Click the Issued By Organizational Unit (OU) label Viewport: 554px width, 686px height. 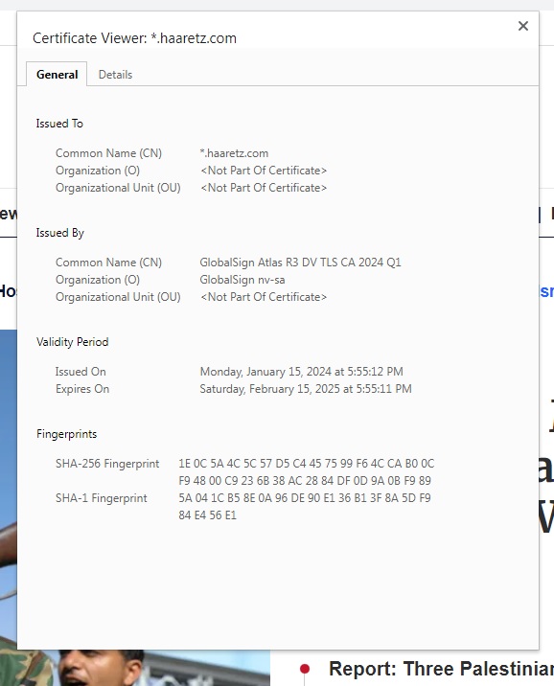coord(118,297)
